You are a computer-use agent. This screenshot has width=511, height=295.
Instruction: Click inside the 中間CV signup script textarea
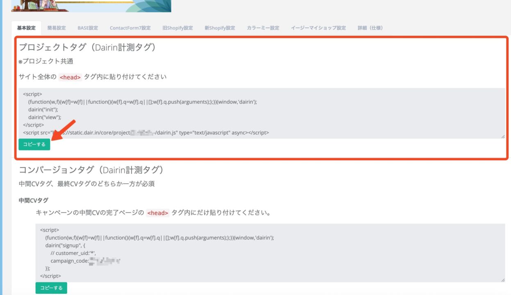click(270, 253)
